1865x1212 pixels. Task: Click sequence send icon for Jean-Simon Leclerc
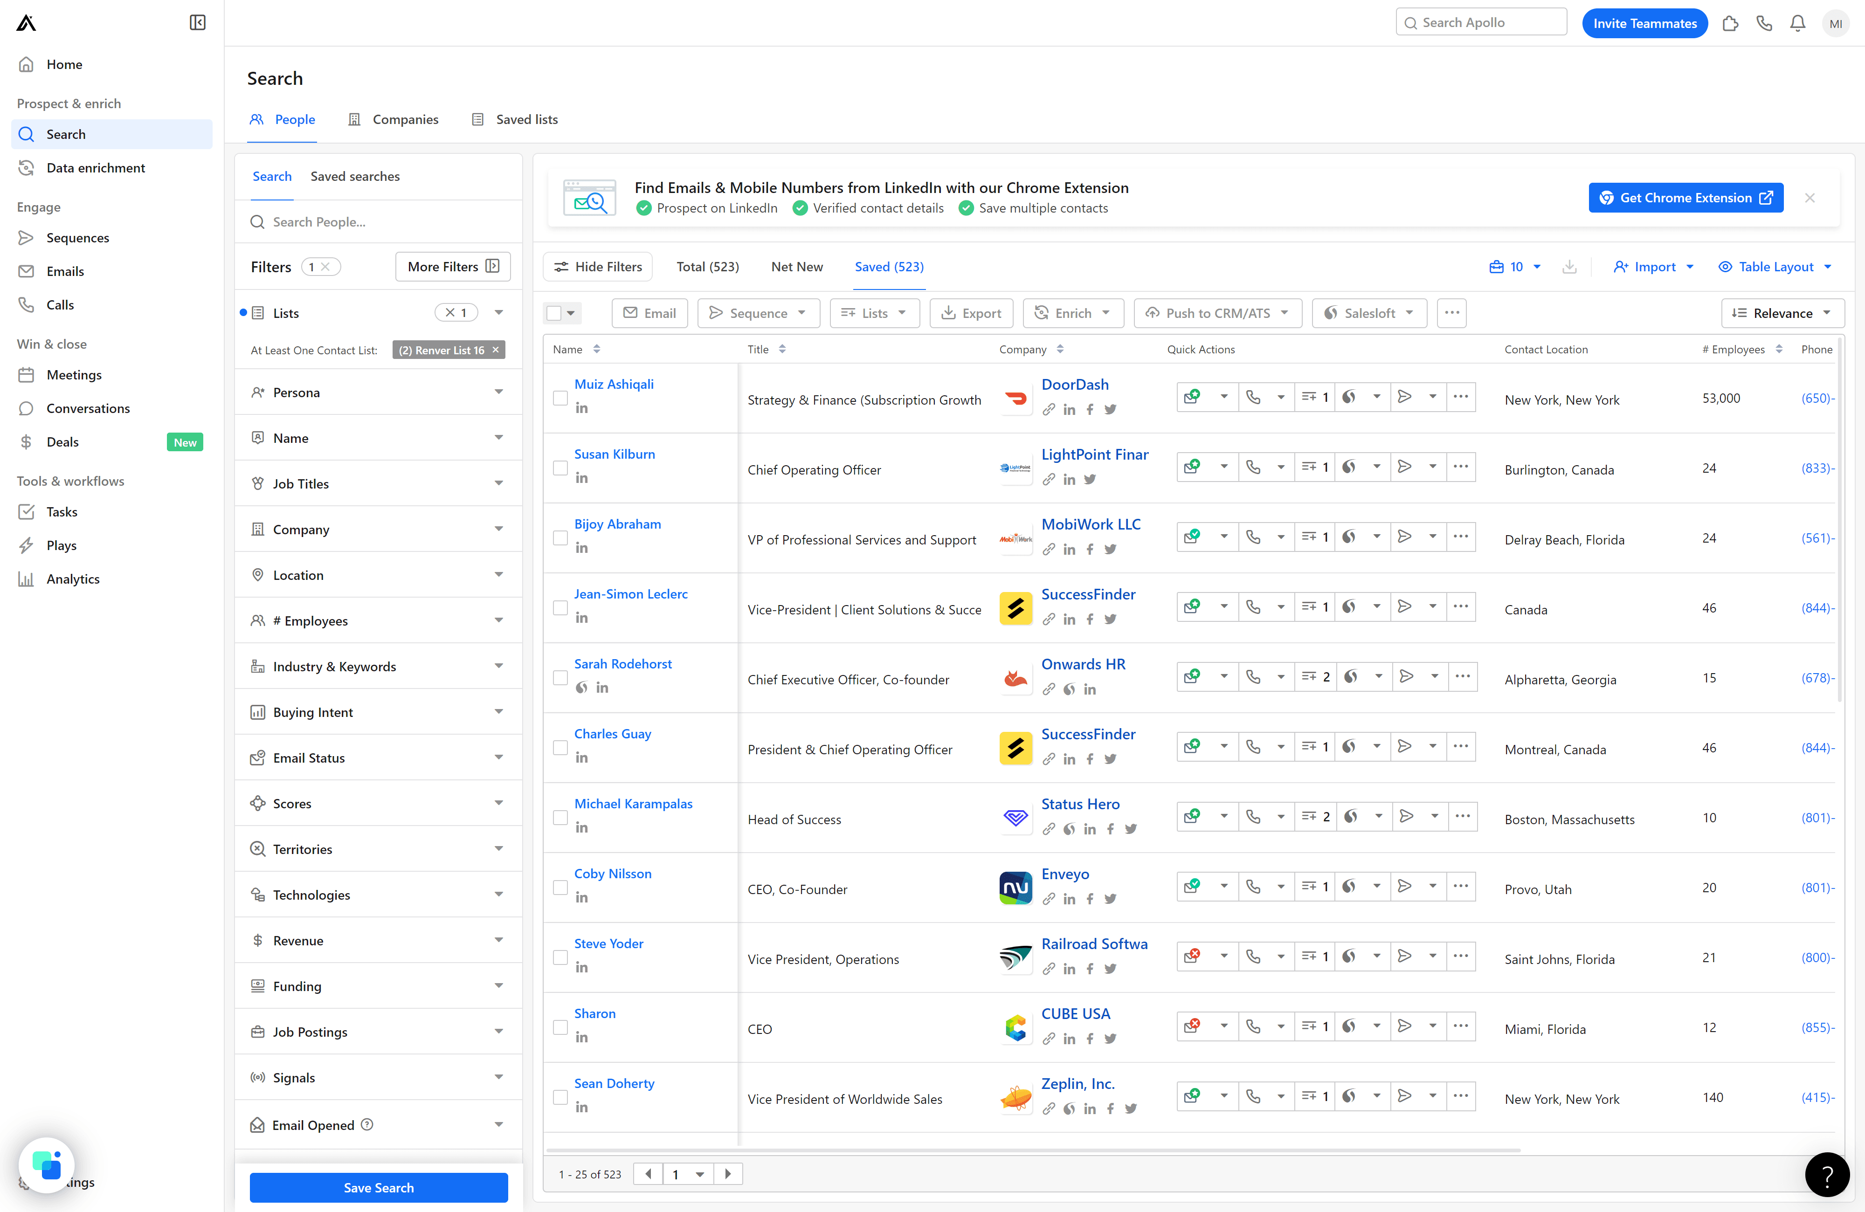[x=1404, y=607]
